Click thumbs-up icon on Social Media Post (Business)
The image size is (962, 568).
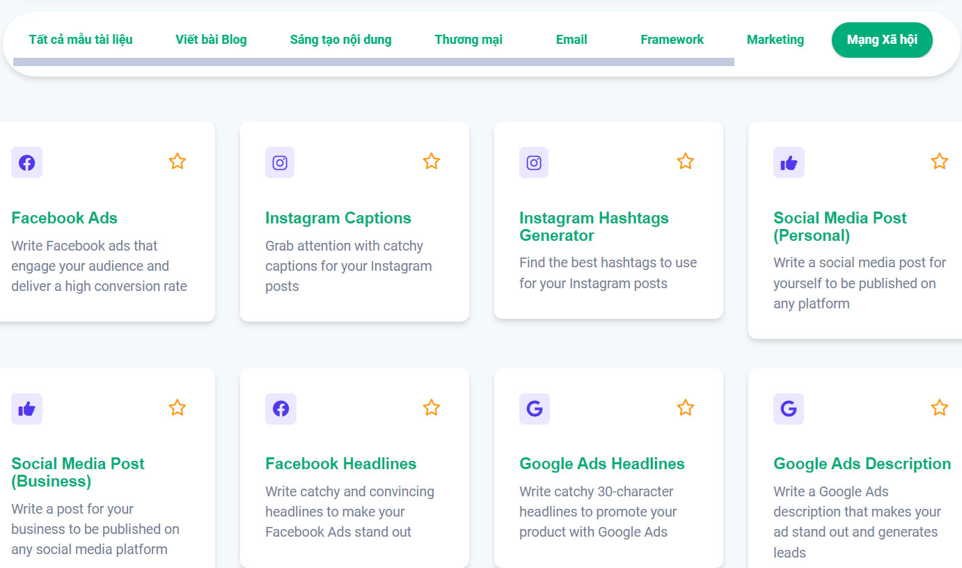26,409
